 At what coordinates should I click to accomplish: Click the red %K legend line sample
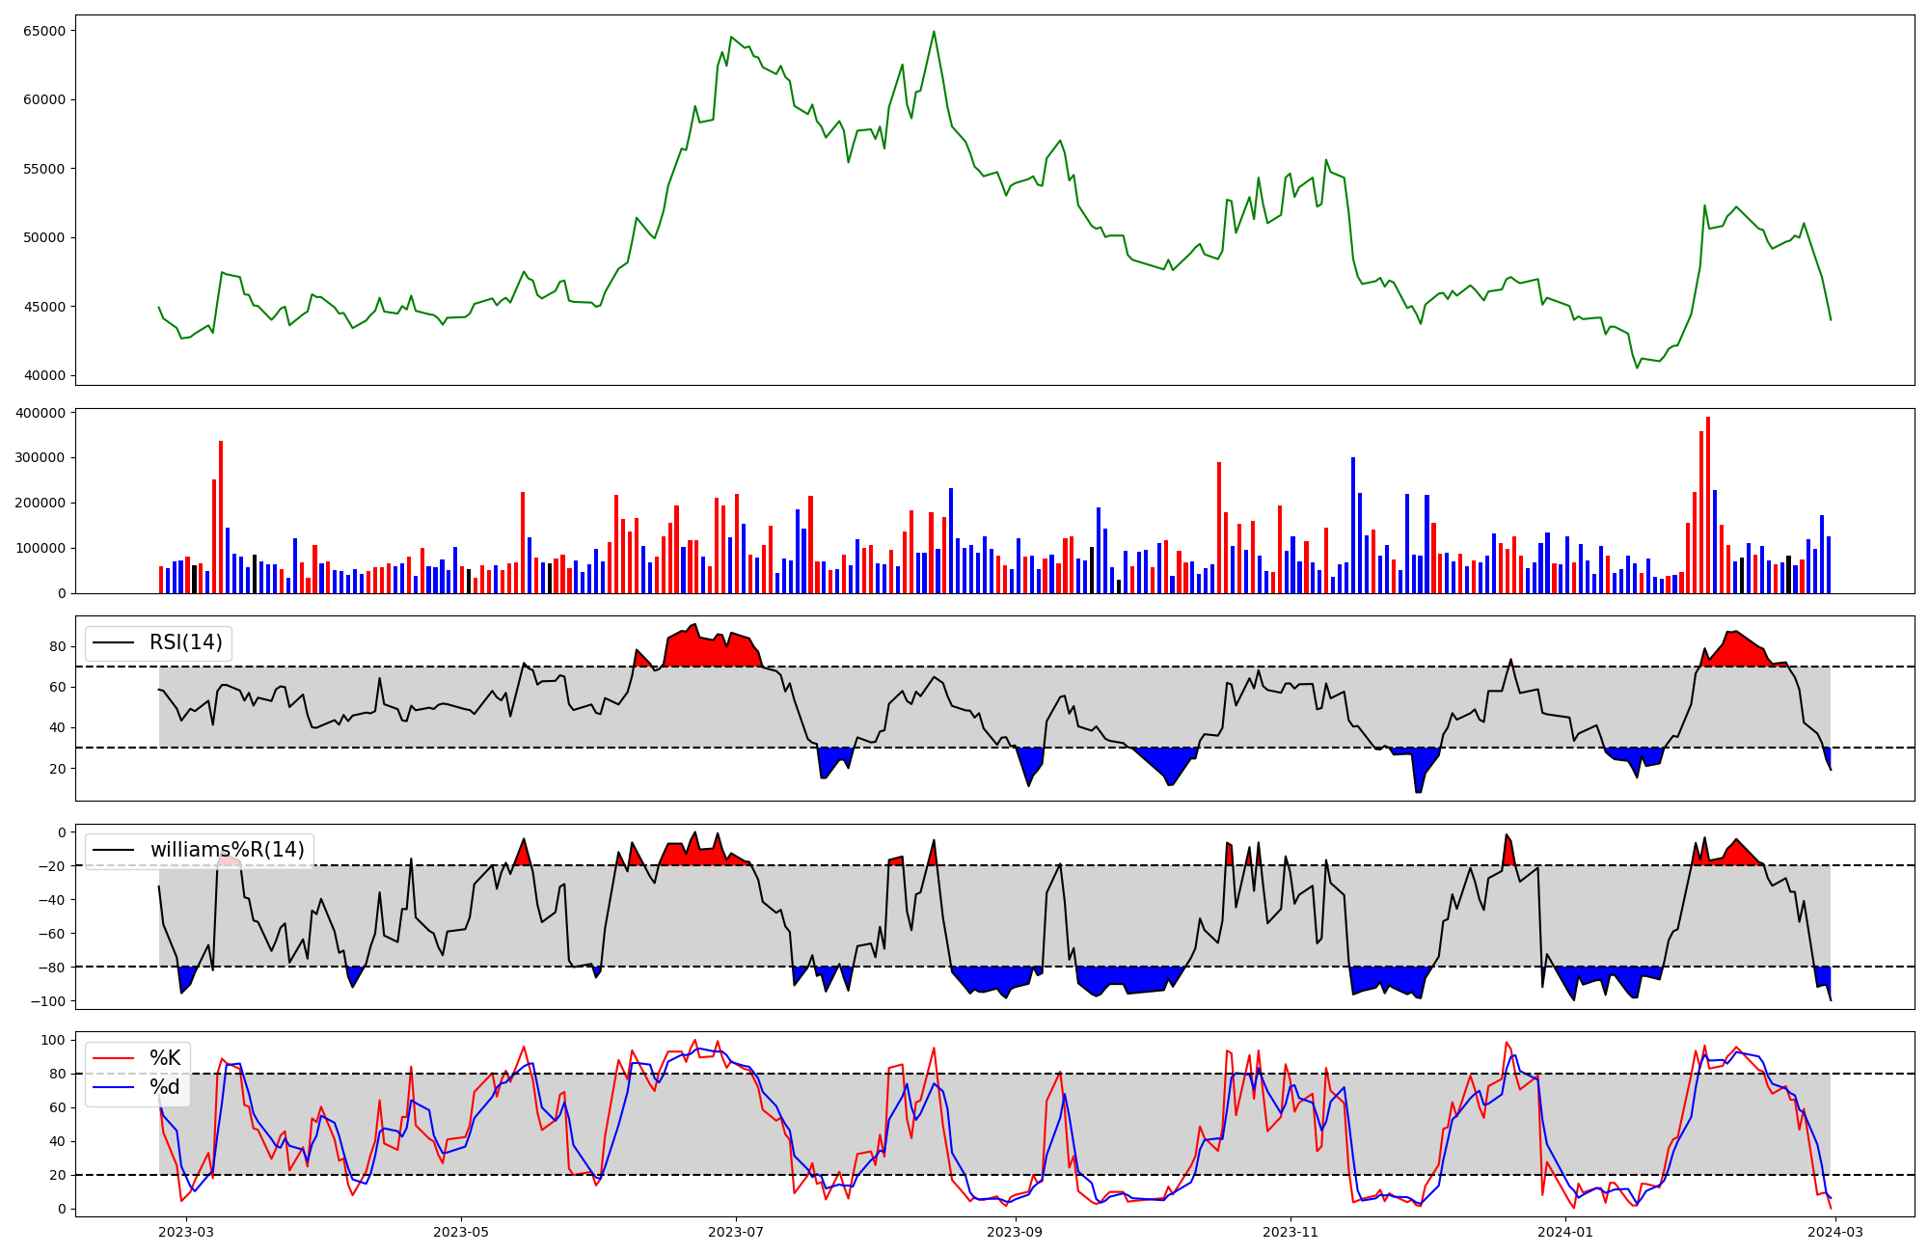113,1058
